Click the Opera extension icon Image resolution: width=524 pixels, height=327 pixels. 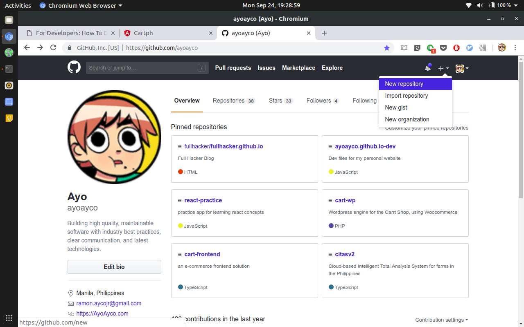pyautogui.click(x=456, y=48)
